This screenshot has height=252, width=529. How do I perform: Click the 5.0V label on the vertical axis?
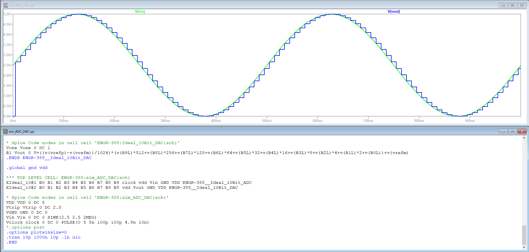coord(7,14)
